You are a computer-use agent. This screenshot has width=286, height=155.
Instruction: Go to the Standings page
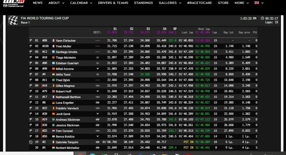[143, 3]
